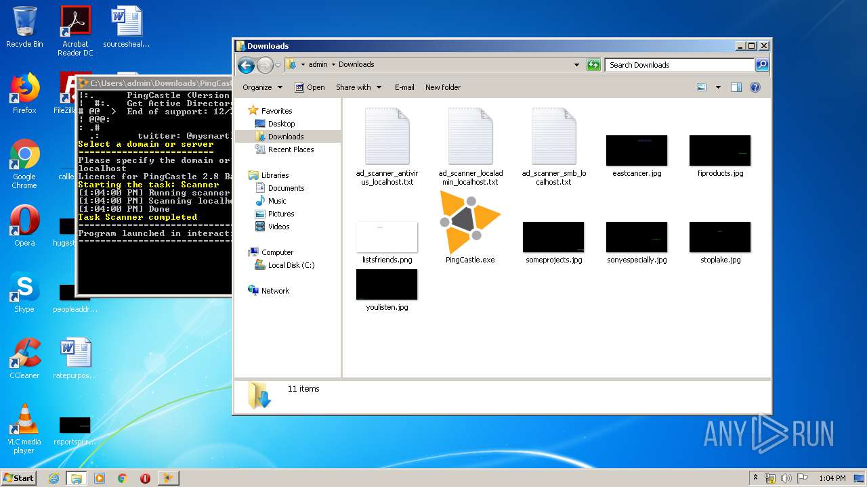867x487 pixels.
Task: Click the E-mail toolbar button
Action: (x=404, y=87)
